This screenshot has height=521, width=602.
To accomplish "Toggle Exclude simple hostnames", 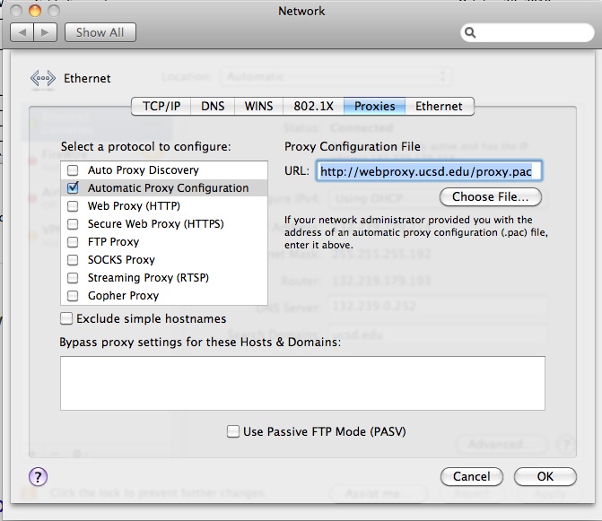I will coord(66,318).
